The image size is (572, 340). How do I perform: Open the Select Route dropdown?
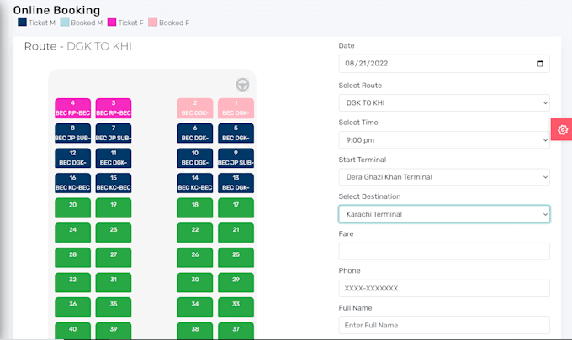443,103
